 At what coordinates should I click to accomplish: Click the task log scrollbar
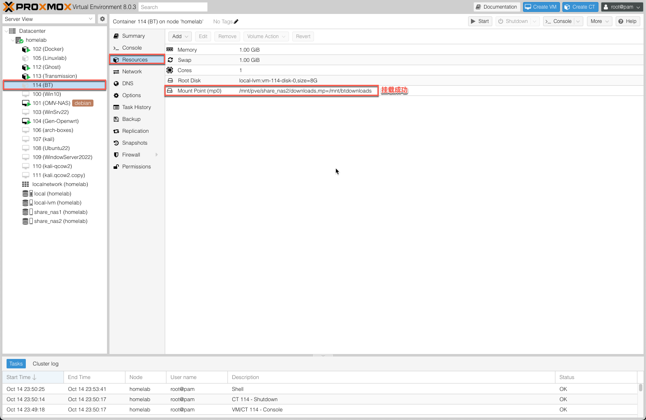(640, 388)
